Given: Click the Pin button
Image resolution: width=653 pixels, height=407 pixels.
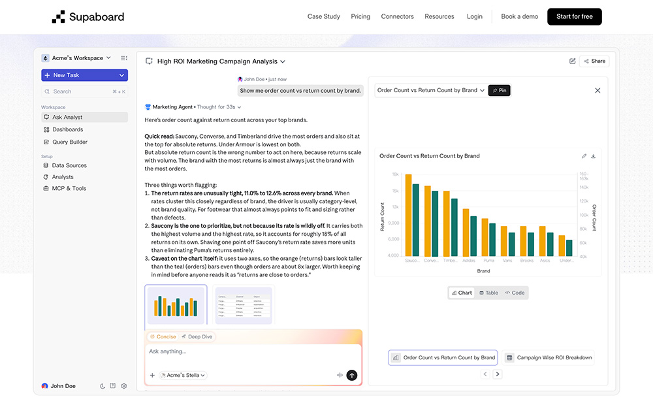Looking at the screenshot, I should coord(500,90).
